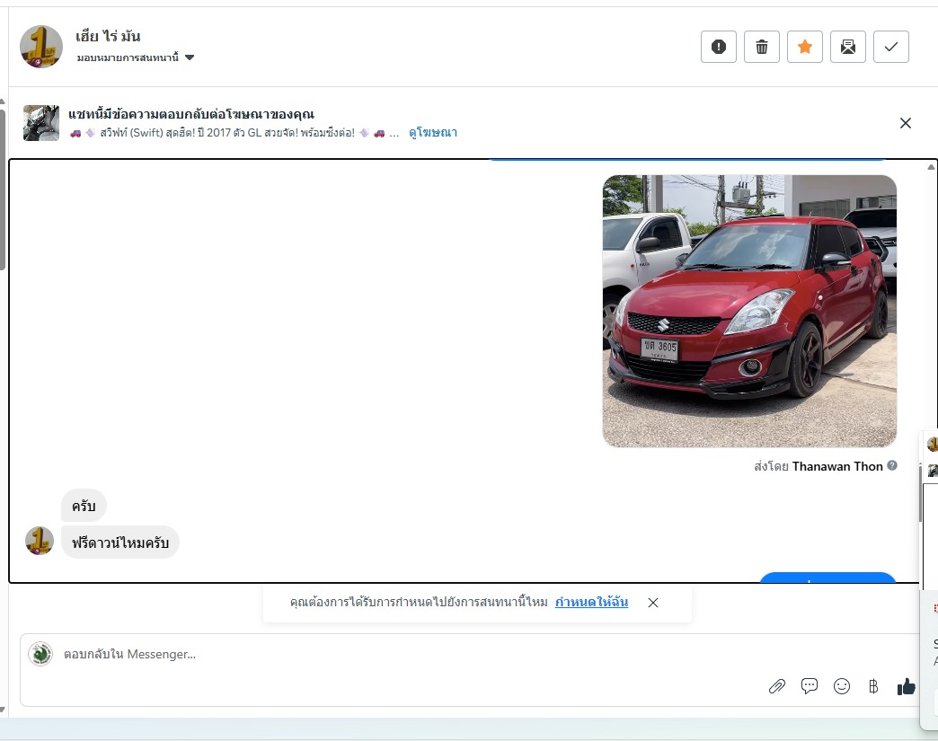Click the ad thumbnail in the banner
Image resolution: width=938 pixels, height=741 pixels.
click(41, 123)
